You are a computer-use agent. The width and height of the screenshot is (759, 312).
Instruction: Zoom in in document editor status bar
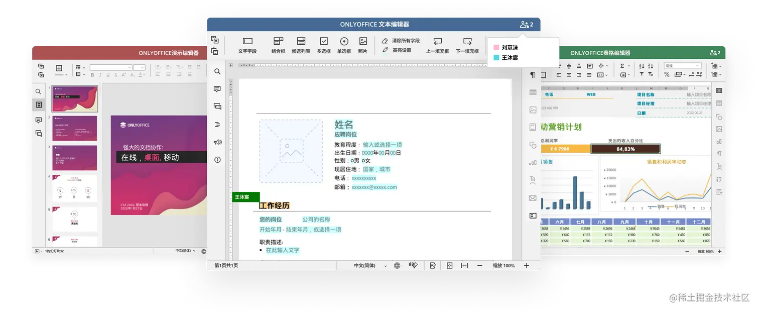527,266
